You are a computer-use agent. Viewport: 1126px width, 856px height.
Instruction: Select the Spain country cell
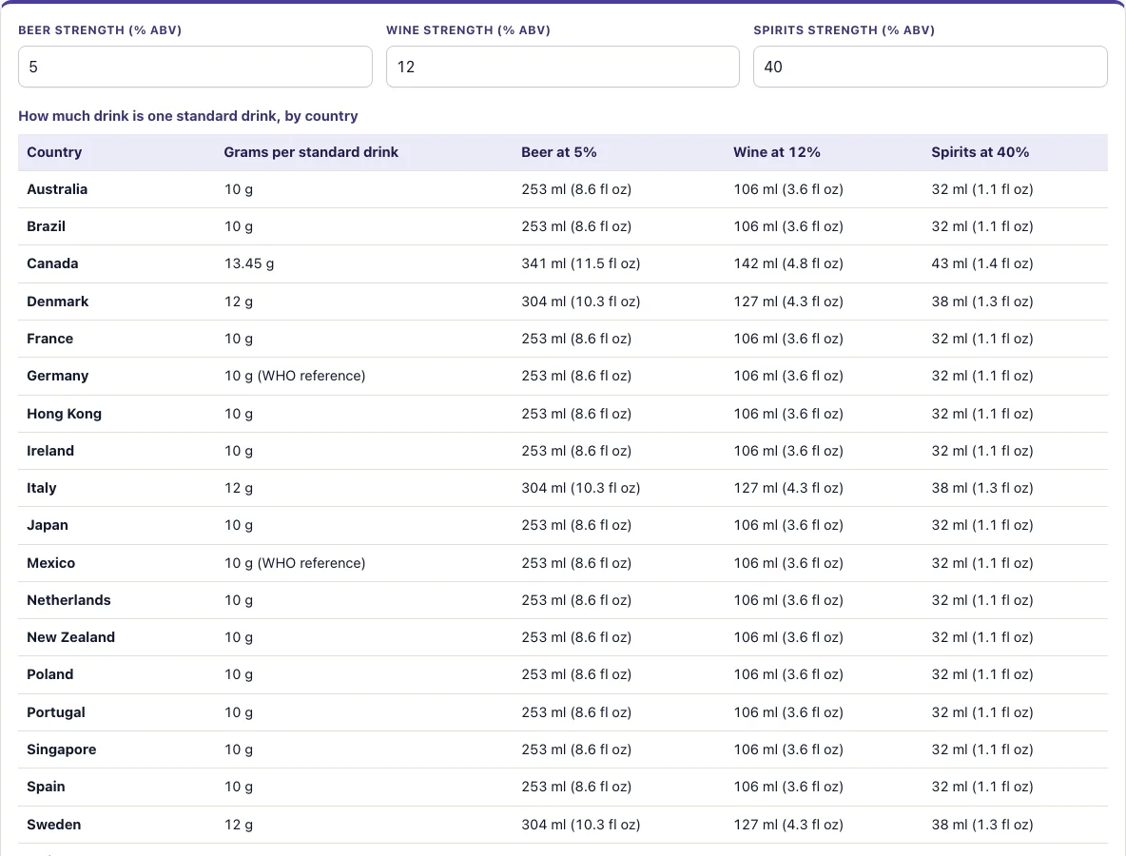tap(46, 788)
